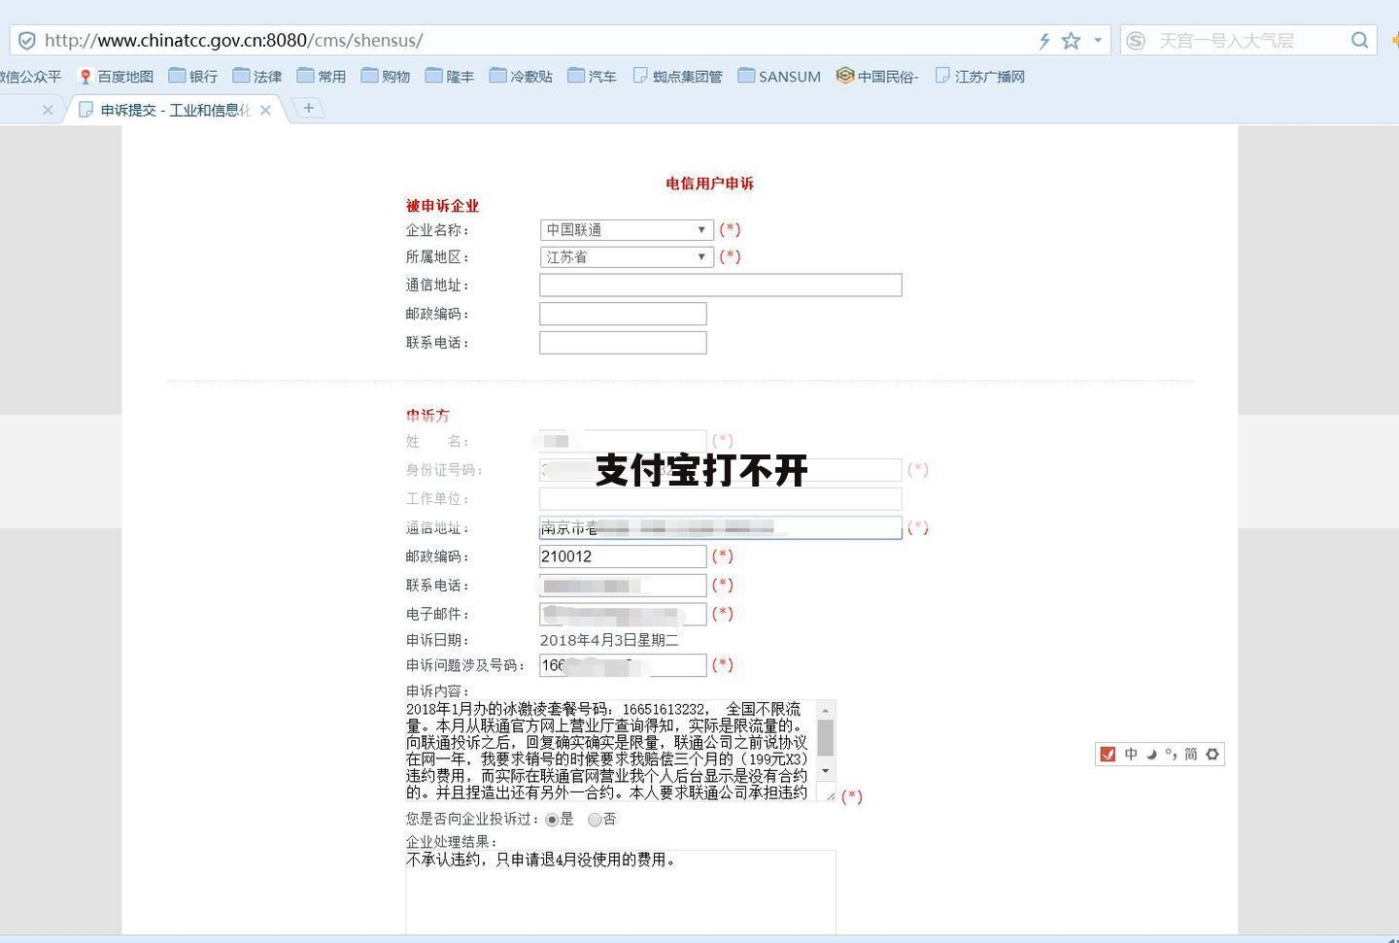Open the 购物 bookmarks folder

click(x=386, y=76)
